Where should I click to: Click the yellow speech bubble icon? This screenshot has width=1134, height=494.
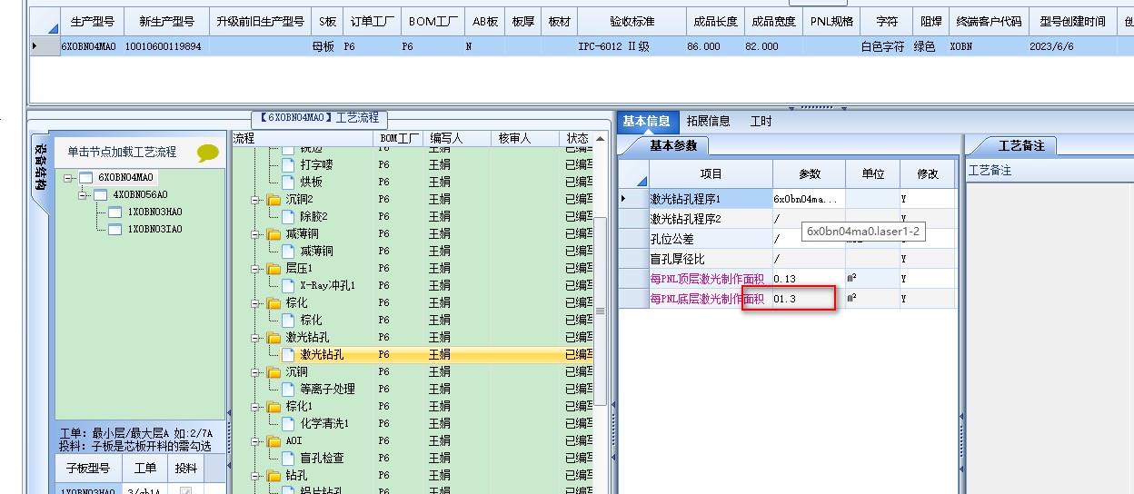(x=208, y=153)
